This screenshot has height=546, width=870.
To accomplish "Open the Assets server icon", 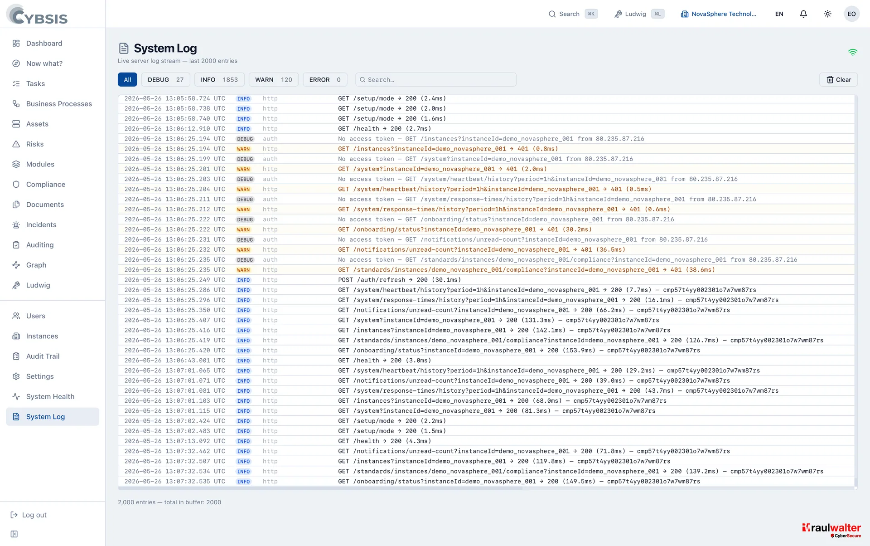I will coord(16,124).
